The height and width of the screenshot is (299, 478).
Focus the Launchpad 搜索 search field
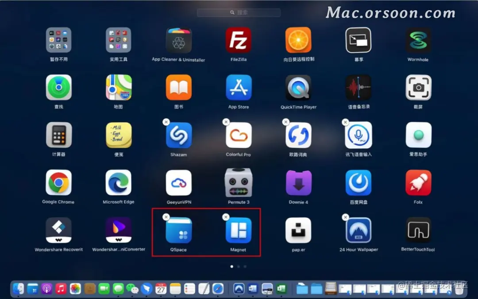(239, 12)
